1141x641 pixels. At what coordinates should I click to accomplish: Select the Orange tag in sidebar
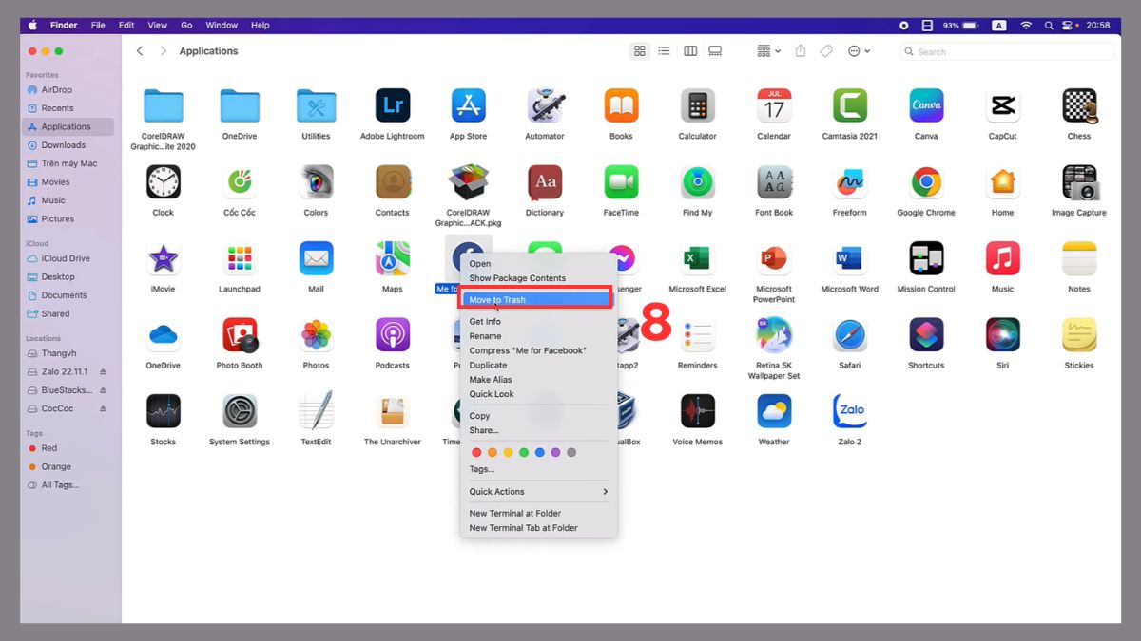click(68, 466)
